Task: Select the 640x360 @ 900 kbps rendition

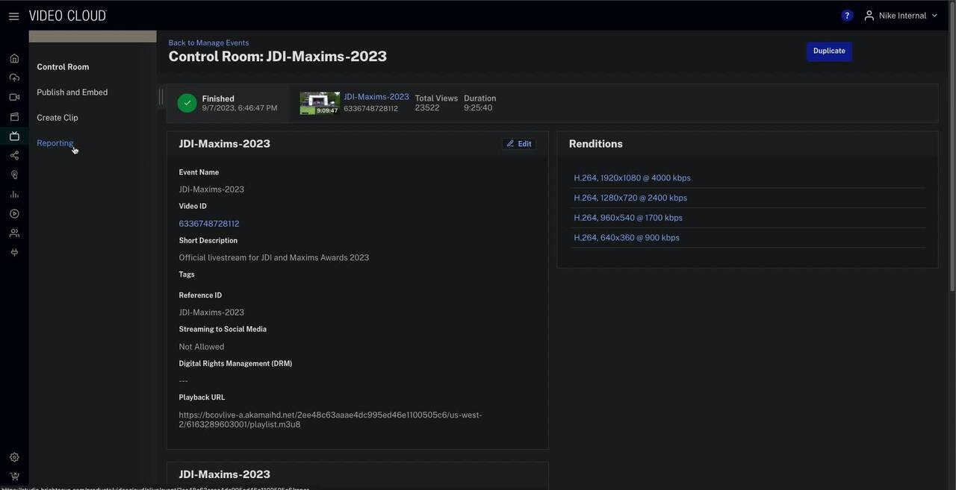Action: (627, 238)
